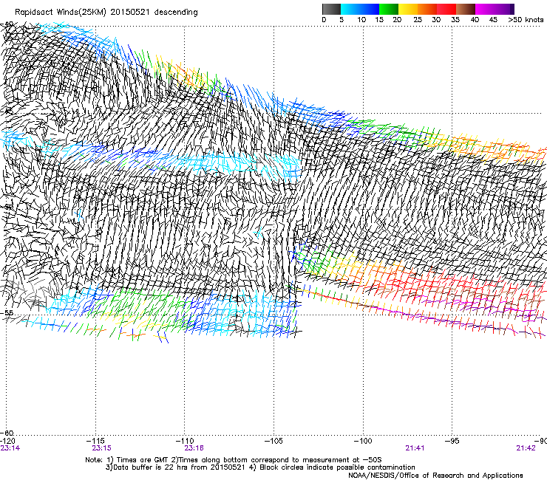Click the -100 longitude axis label
547x480 pixels.
pyautogui.click(x=363, y=441)
